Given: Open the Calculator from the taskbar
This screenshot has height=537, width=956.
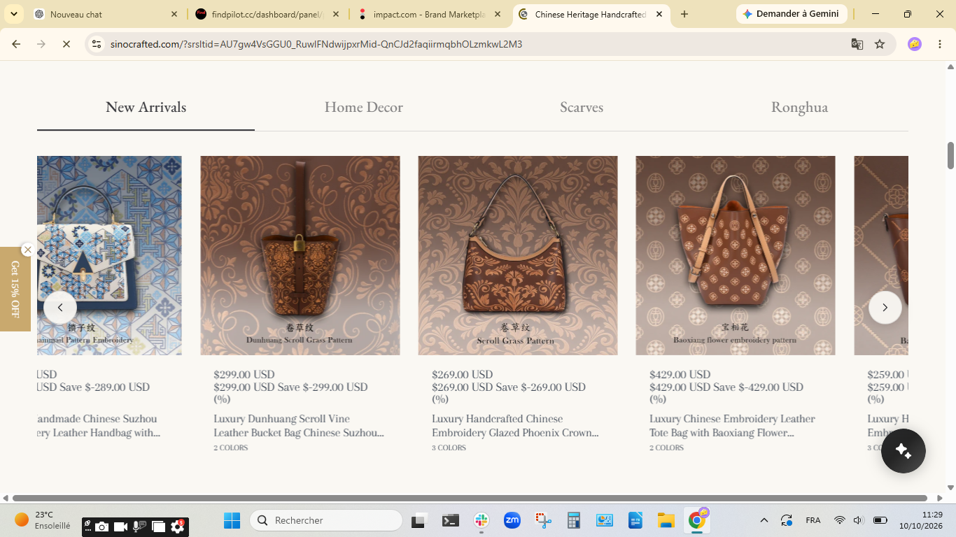Looking at the screenshot, I should (x=574, y=520).
